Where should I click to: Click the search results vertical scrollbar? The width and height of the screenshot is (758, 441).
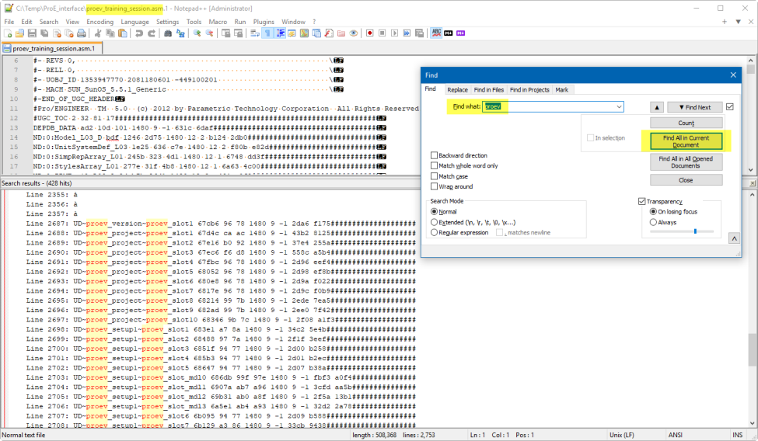point(753,309)
